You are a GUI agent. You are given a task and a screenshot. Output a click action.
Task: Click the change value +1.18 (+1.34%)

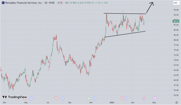click(101, 3)
